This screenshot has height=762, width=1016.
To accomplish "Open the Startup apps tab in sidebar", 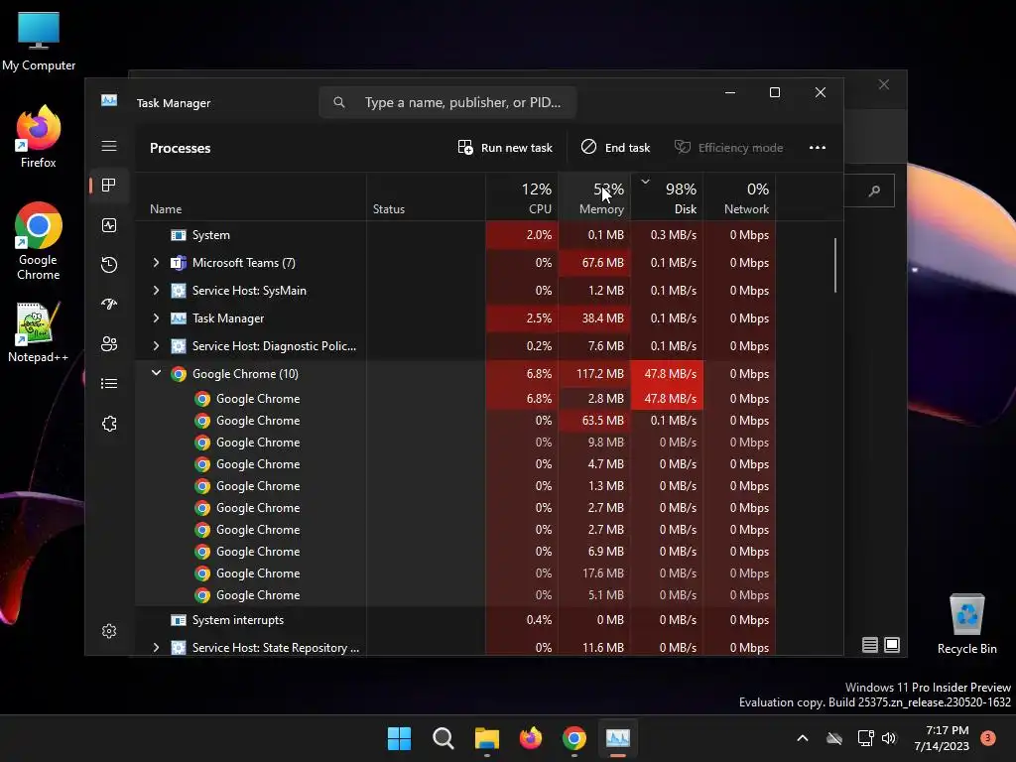I will point(109,304).
